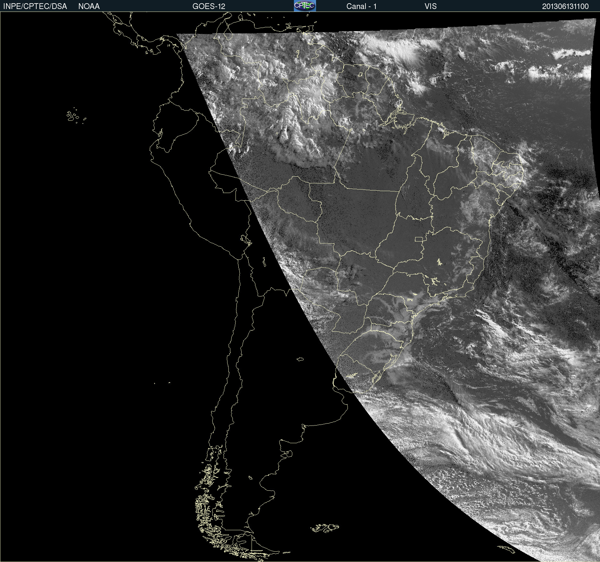Click the CPTEC logo in the header

[305, 6]
